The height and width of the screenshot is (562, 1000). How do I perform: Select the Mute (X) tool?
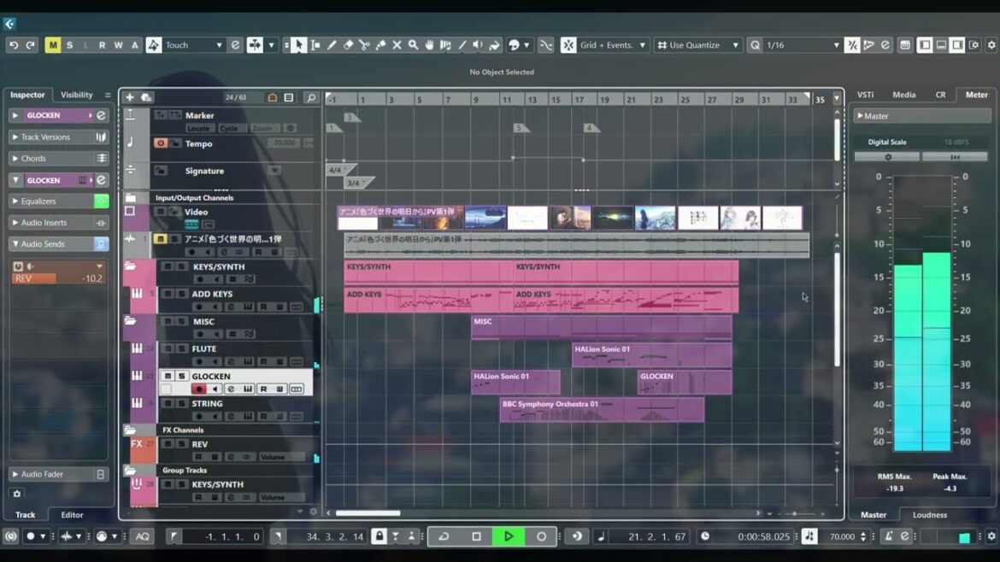click(397, 45)
